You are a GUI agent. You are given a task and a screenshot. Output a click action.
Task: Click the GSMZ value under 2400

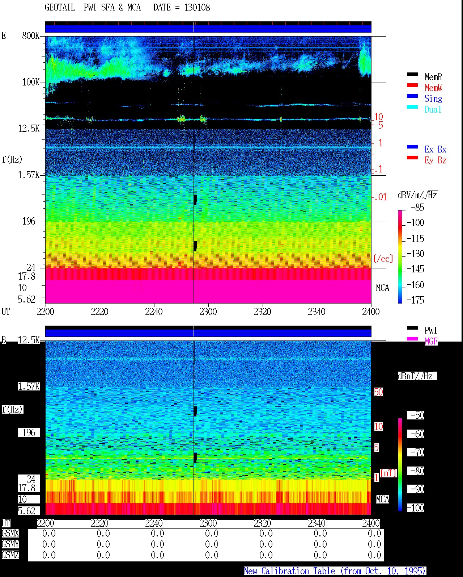[374, 555]
